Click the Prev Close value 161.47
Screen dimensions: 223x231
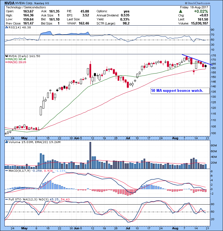pos(28,23)
